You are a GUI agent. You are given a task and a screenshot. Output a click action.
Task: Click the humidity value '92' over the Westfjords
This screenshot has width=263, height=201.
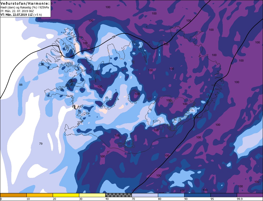(43, 64)
